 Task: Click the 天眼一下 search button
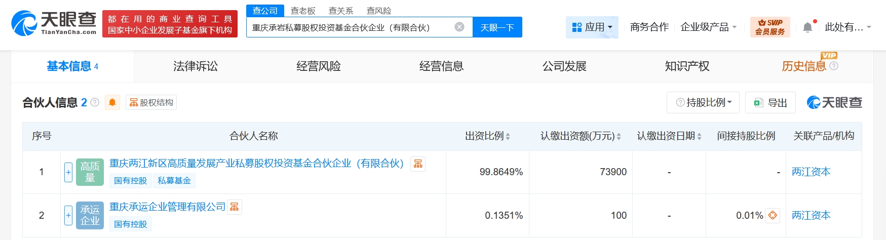click(497, 27)
